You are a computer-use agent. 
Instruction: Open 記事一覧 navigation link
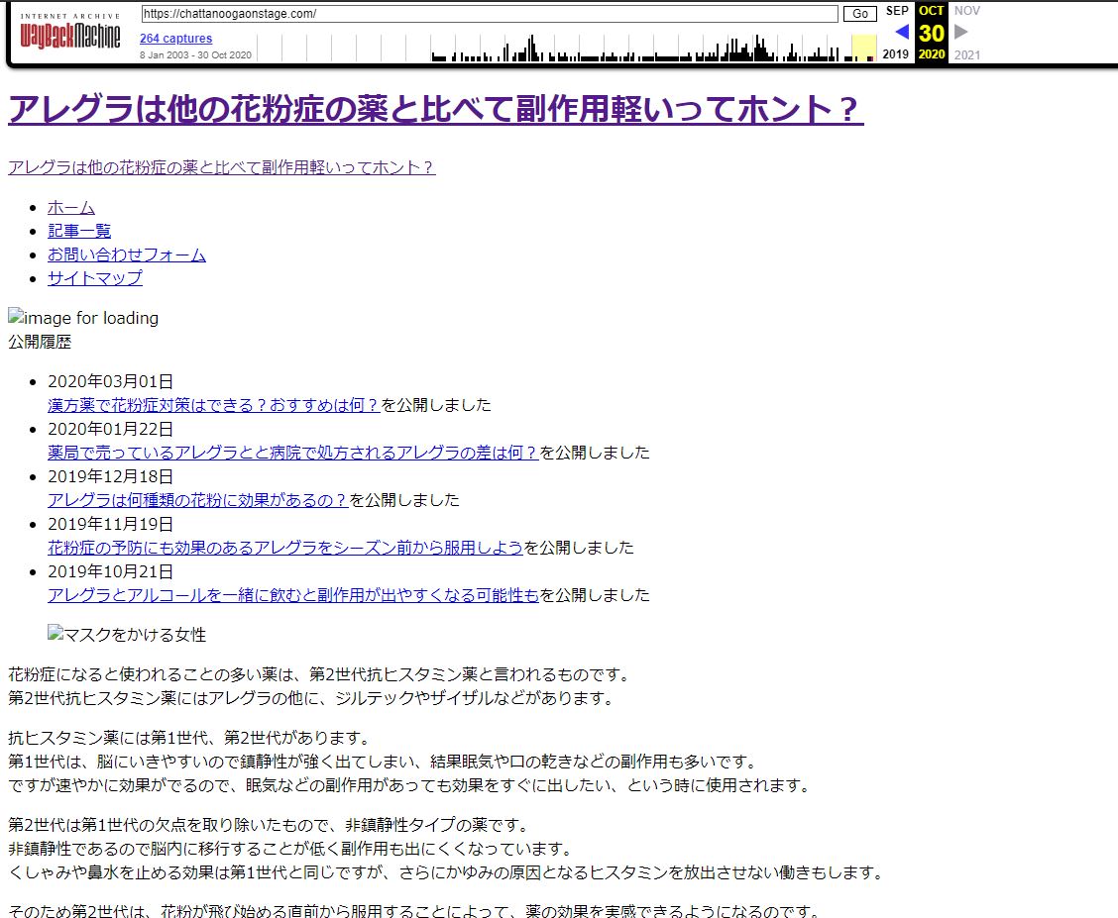point(79,231)
